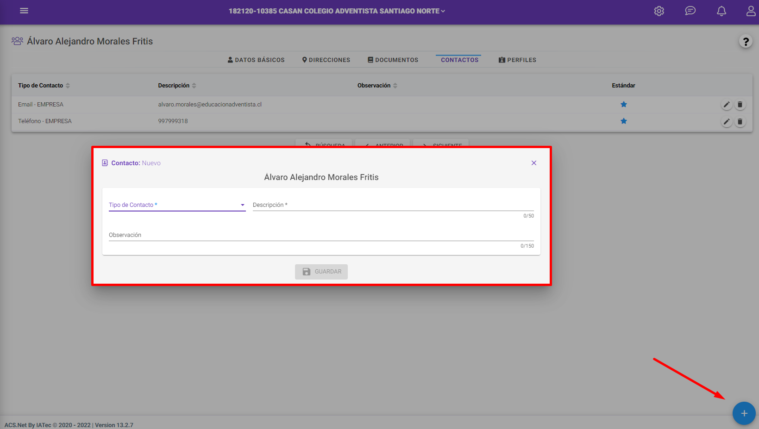759x429 pixels.
Task: Switch to Documentos tab
Action: click(x=393, y=60)
